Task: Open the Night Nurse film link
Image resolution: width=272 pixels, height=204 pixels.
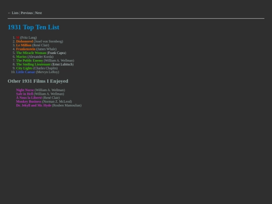Action: (25, 90)
